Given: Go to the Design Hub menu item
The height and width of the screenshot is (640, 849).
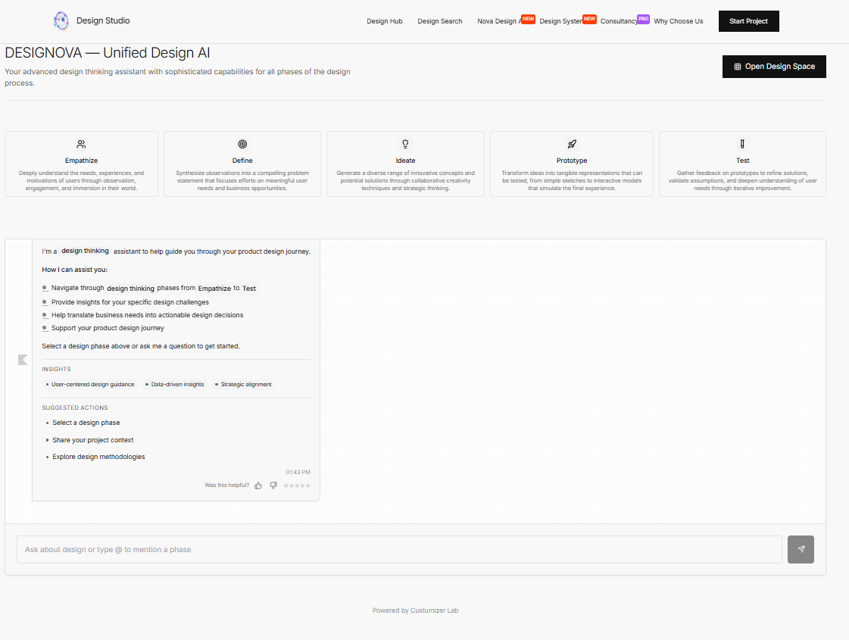Looking at the screenshot, I should (x=384, y=21).
